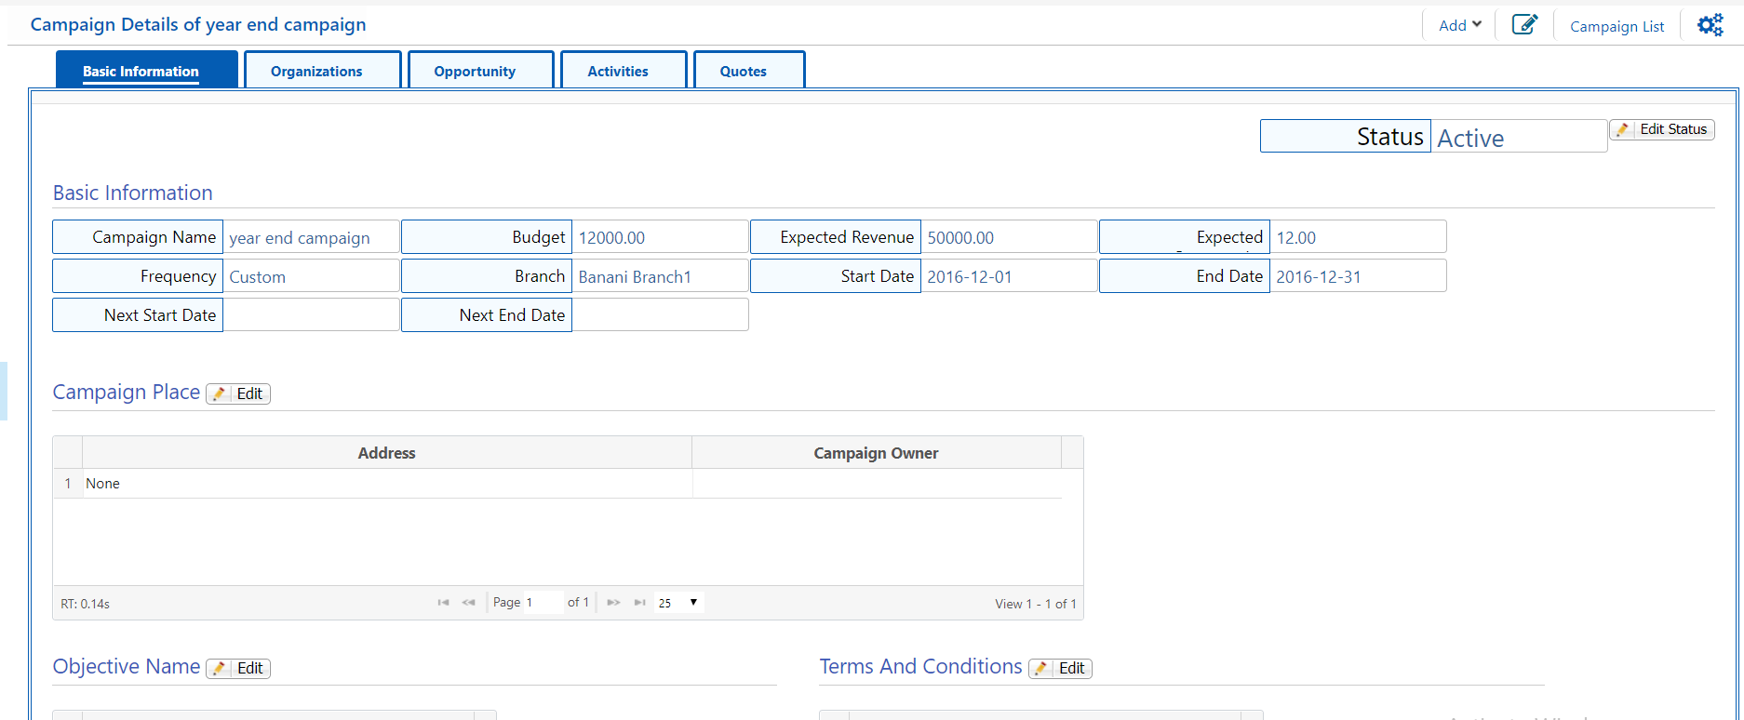The height and width of the screenshot is (720, 1744).
Task: Edit the Objective Name section
Action: [x=238, y=668]
